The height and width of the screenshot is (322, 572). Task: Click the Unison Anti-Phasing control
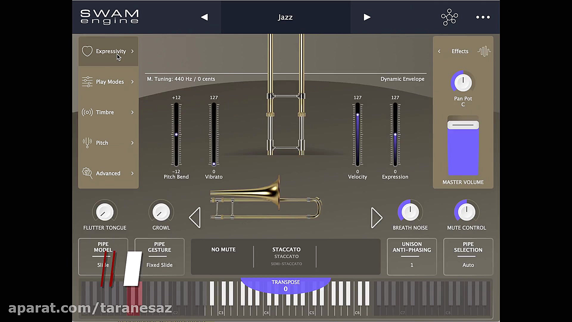pyautogui.click(x=411, y=256)
